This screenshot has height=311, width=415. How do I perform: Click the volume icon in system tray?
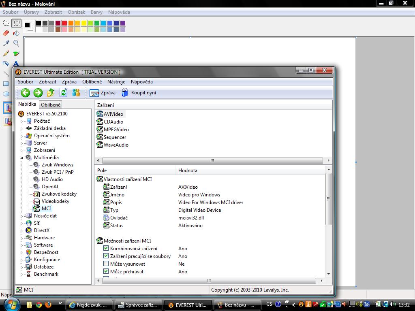(x=393, y=305)
